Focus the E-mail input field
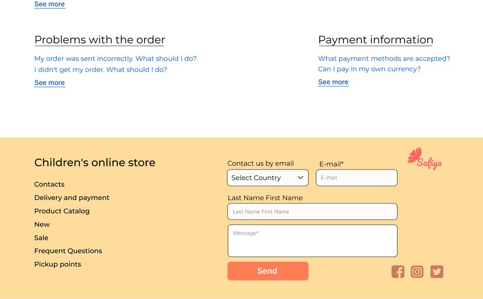The height and width of the screenshot is (299, 483). (356, 178)
